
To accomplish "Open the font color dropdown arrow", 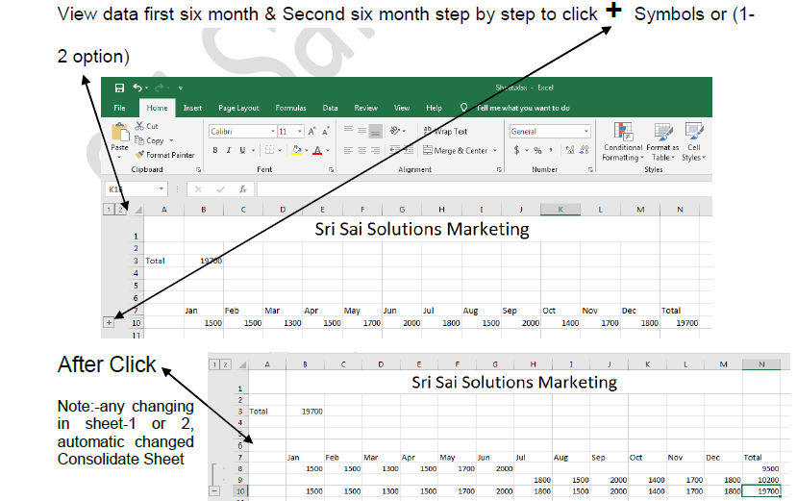I will tap(329, 150).
